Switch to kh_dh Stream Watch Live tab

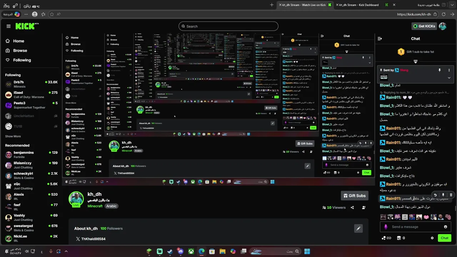click(305, 5)
